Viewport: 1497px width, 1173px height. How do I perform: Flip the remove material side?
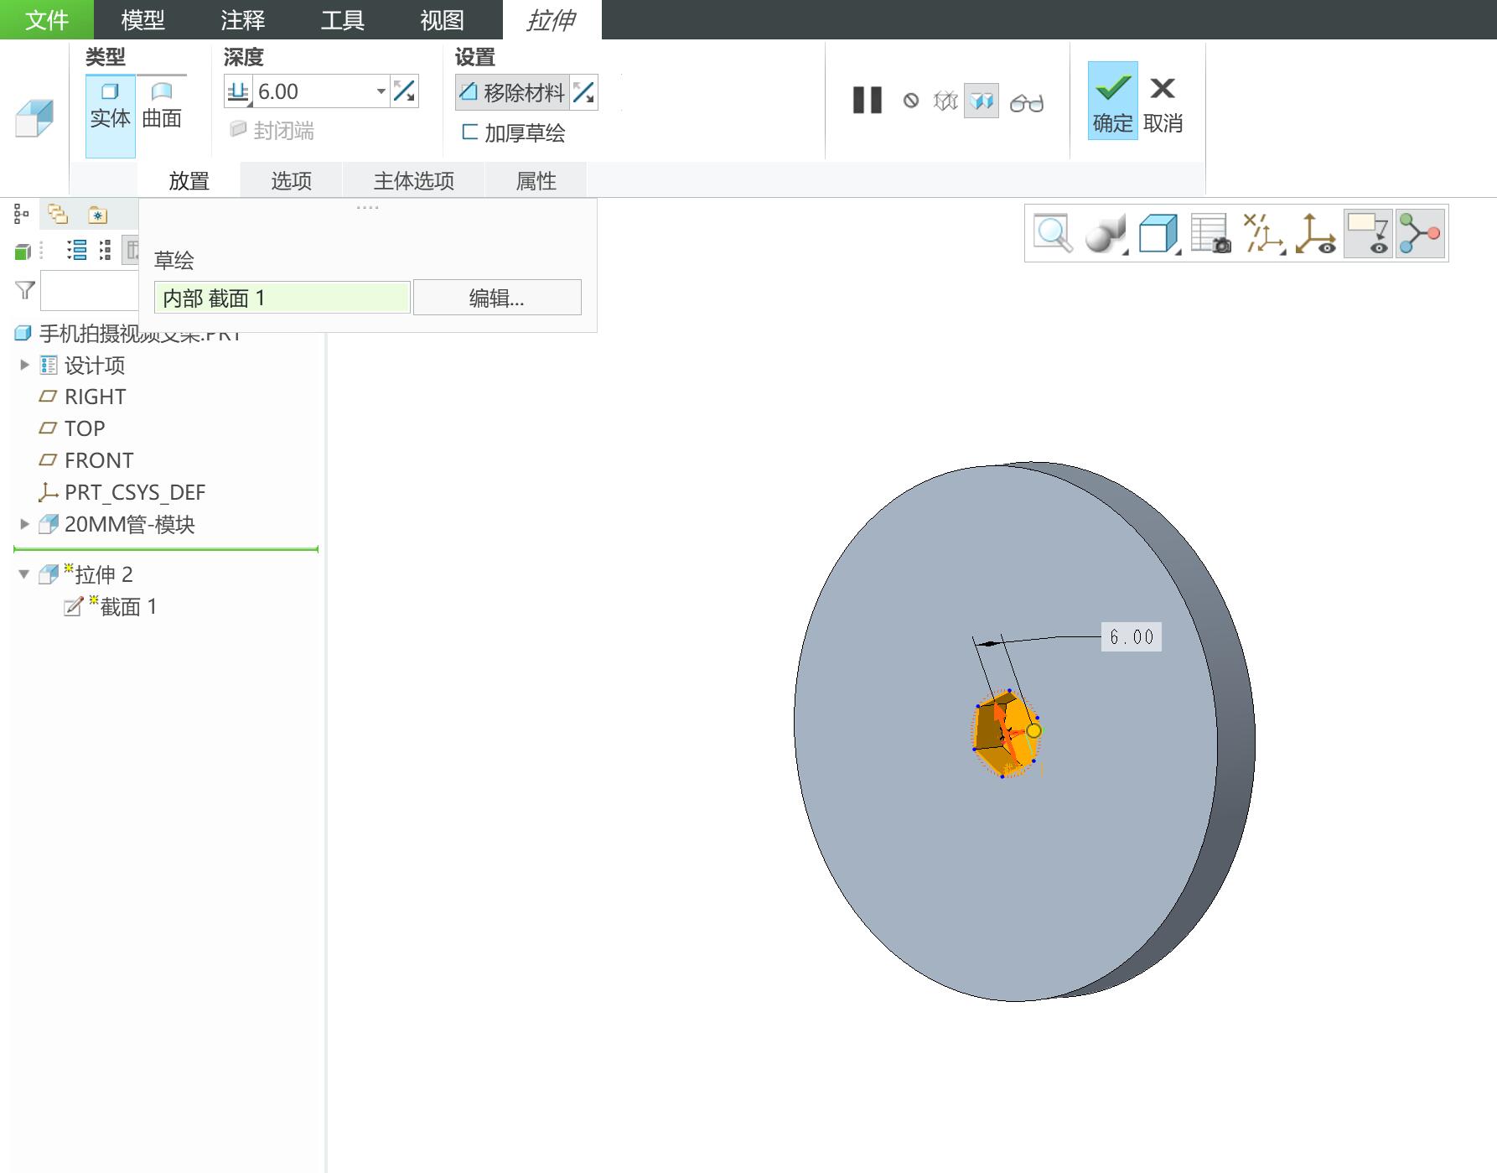pyautogui.click(x=584, y=92)
